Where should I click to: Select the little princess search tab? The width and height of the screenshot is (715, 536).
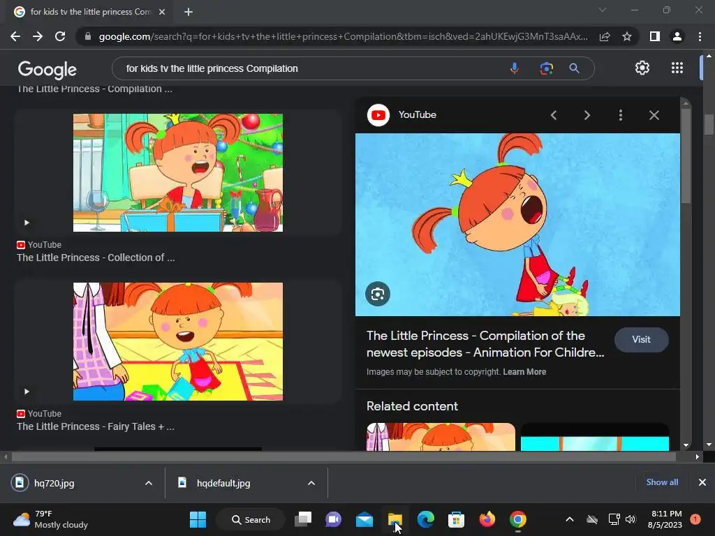coord(90,12)
